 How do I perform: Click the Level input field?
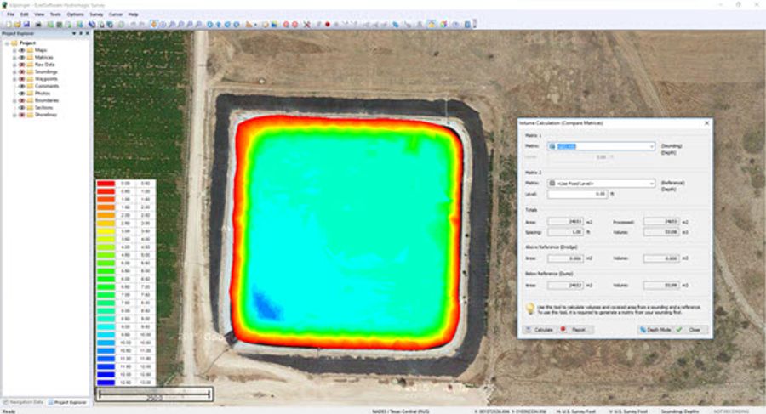tap(577, 195)
